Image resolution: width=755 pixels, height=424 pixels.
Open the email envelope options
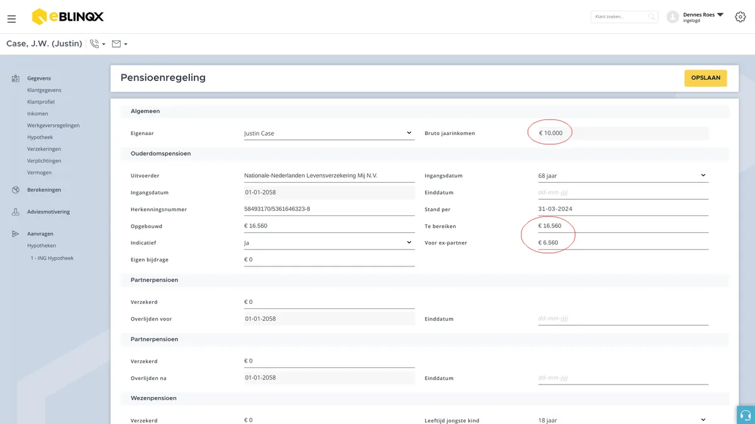pos(120,44)
